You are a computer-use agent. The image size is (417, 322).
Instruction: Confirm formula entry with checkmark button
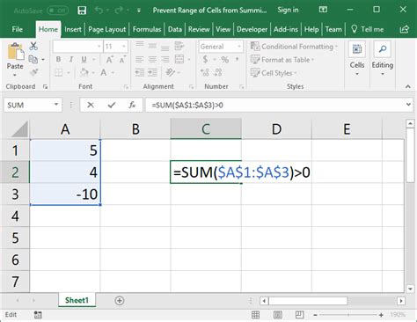112,105
